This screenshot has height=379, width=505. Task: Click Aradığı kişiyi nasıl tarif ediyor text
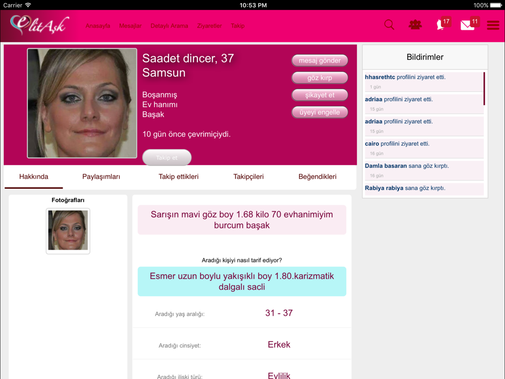click(241, 260)
